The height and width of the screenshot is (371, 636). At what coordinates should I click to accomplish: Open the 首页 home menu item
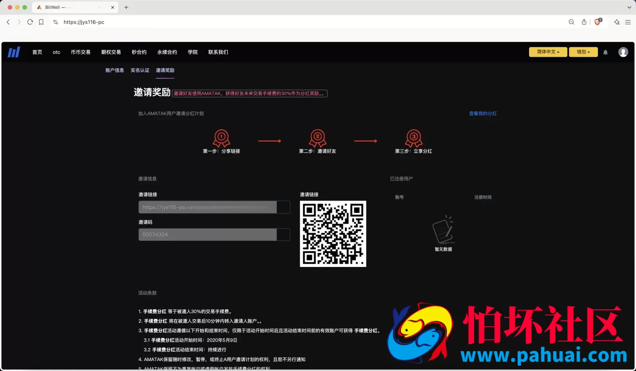tap(37, 52)
